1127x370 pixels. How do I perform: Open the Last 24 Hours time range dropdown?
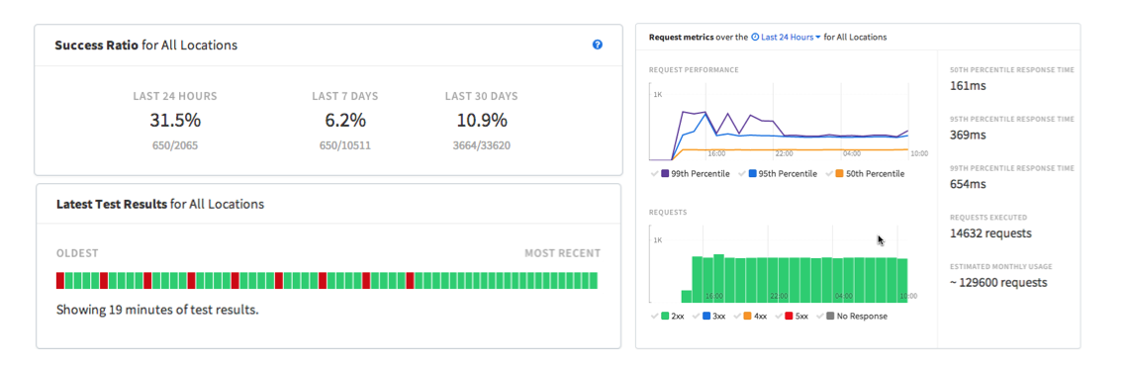[787, 37]
